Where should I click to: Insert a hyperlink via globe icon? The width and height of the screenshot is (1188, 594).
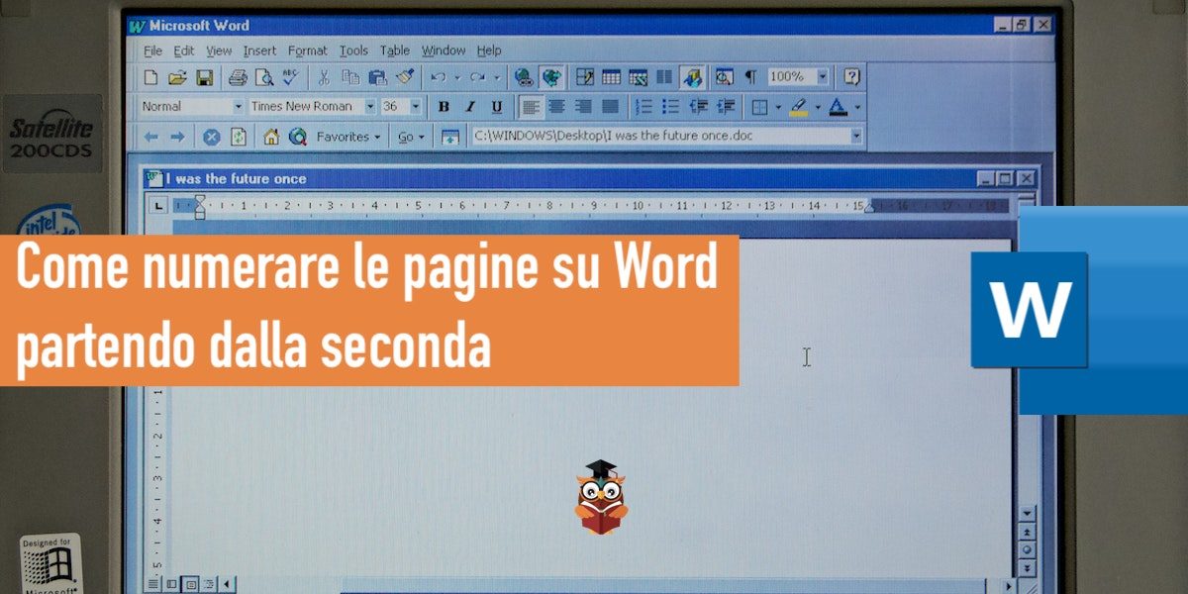(524, 76)
